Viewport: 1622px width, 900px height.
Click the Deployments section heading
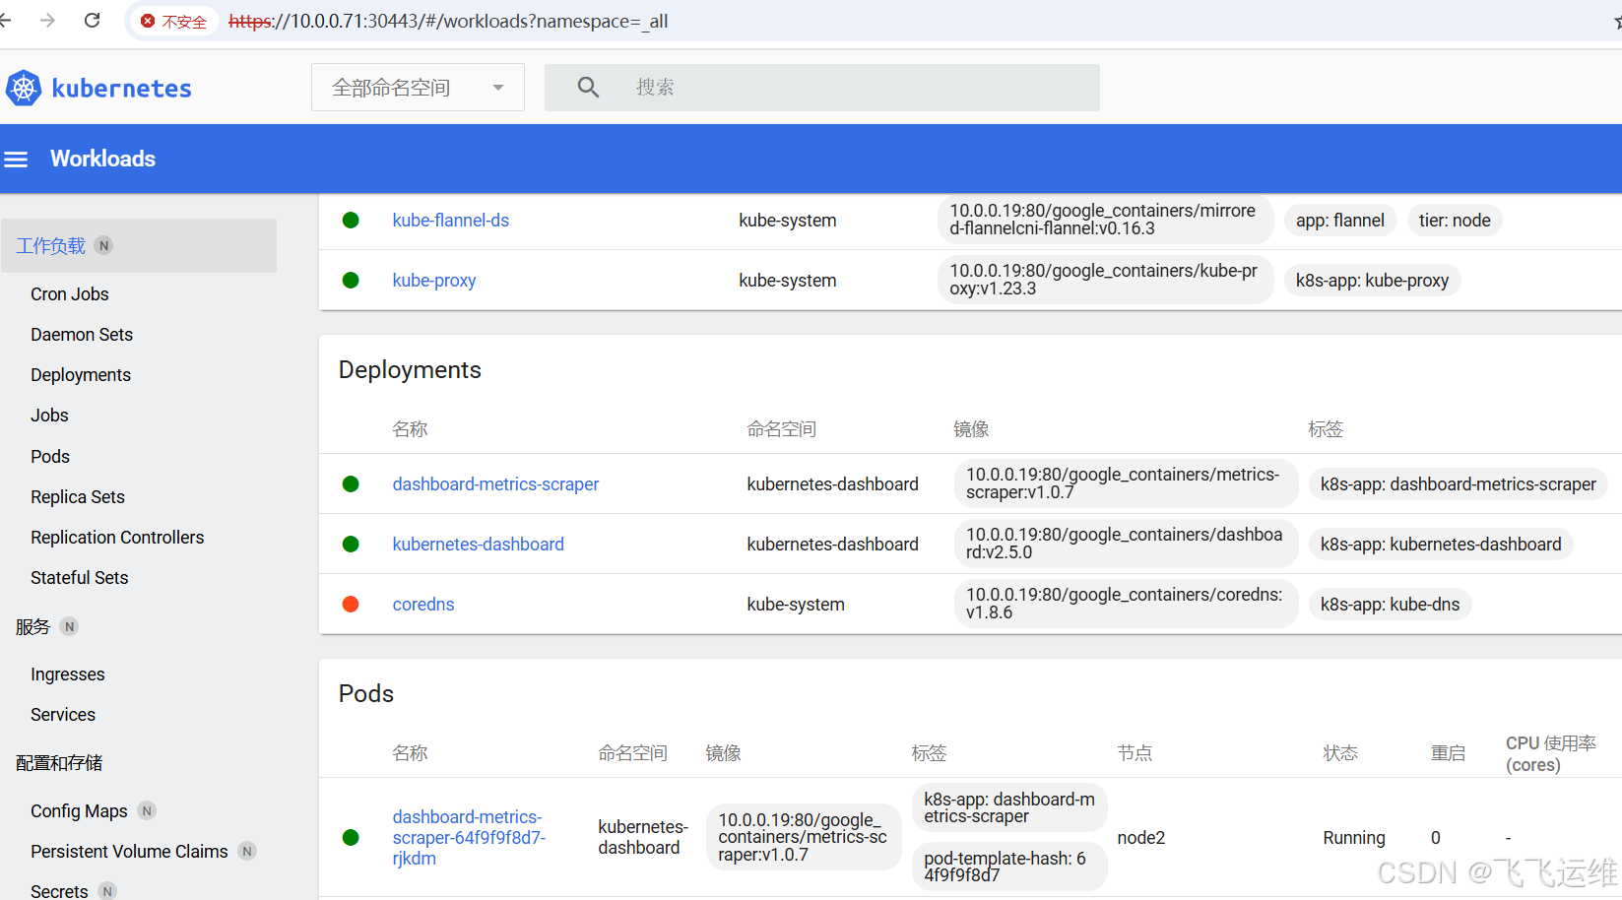point(410,370)
